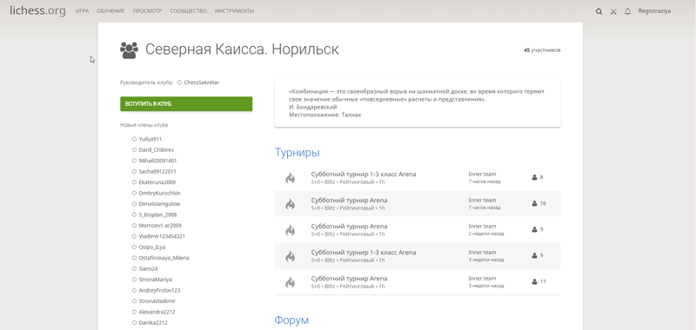The image size is (696, 330).
Task: Click the Местоположение: Талнах text
Action: tap(325, 115)
